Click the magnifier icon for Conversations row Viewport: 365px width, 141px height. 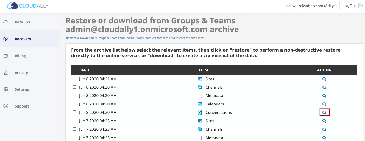(x=324, y=113)
